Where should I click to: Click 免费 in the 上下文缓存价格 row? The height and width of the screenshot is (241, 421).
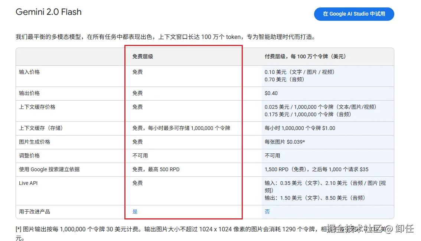click(x=137, y=107)
